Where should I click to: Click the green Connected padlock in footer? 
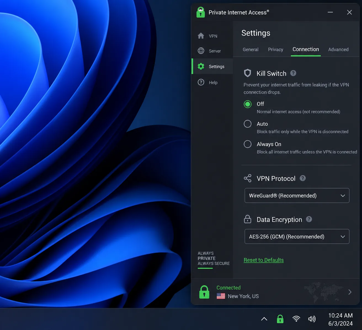coord(204,292)
